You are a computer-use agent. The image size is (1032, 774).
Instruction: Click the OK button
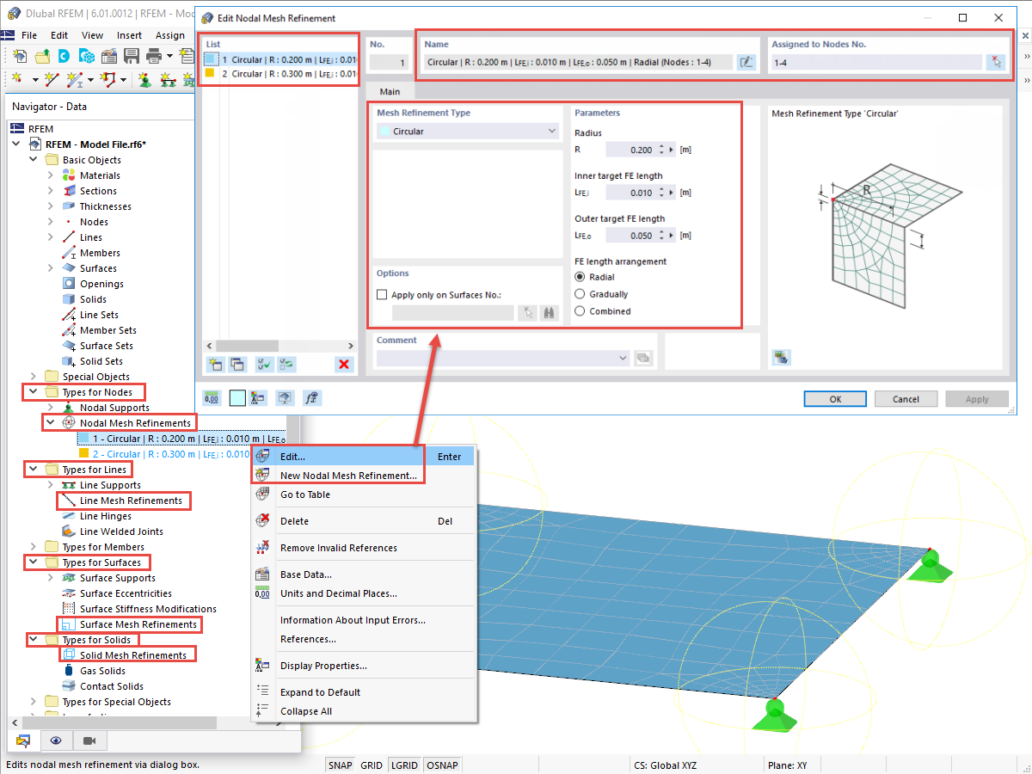pyautogui.click(x=835, y=399)
